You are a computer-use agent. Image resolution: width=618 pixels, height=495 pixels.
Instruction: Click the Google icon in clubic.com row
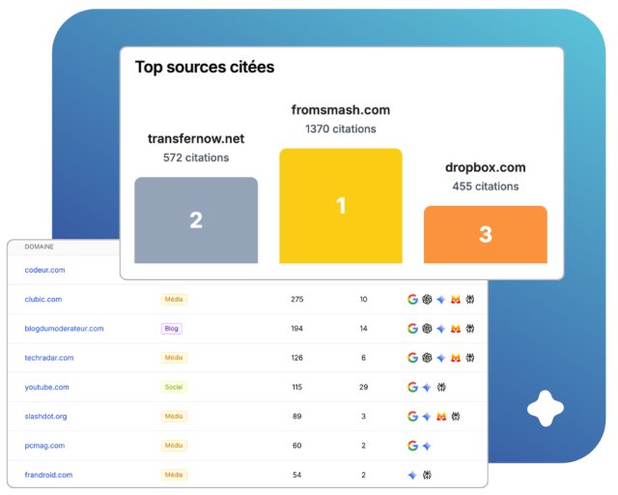pos(412,299)
